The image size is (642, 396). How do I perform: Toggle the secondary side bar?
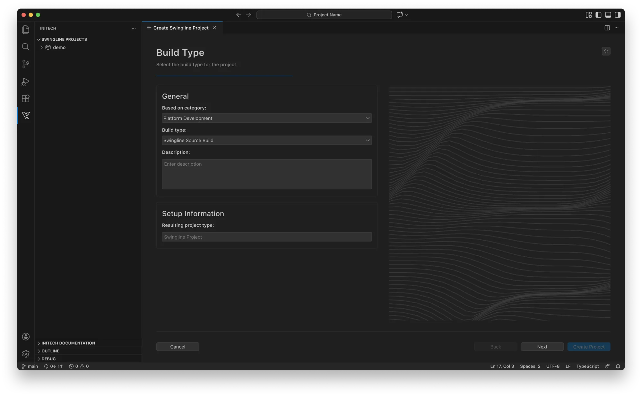[618, 15]
